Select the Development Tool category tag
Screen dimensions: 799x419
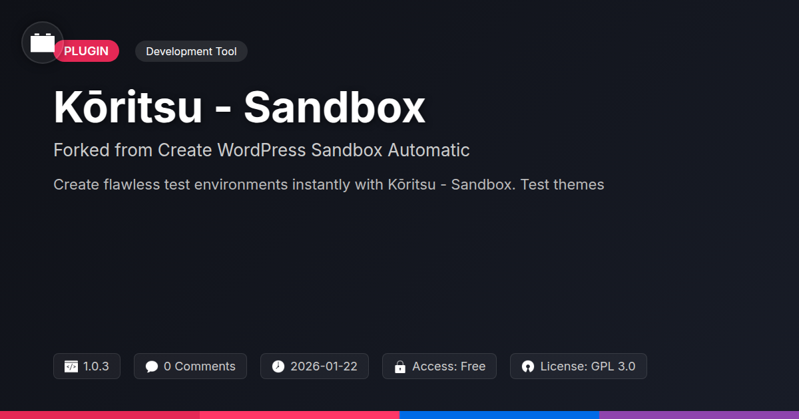click(x=191, y=51)
